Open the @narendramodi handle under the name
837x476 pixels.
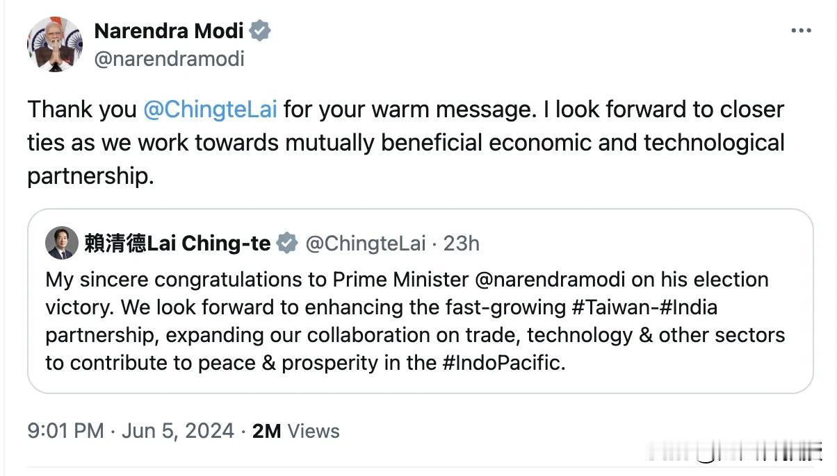pos(169,59)
